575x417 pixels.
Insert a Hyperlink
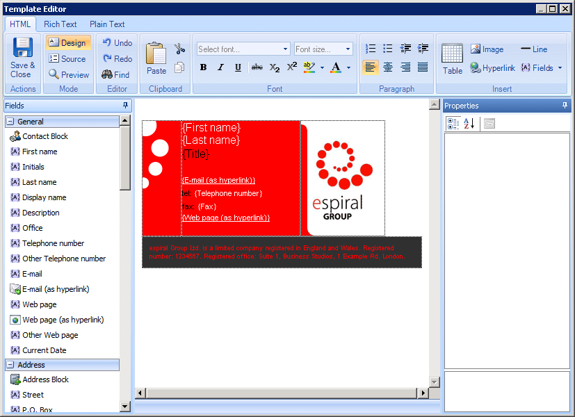point(492,68)
